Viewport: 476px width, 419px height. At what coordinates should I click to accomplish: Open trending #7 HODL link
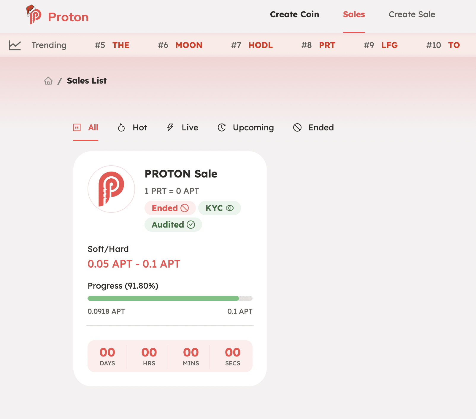click(x=252, y=45)
